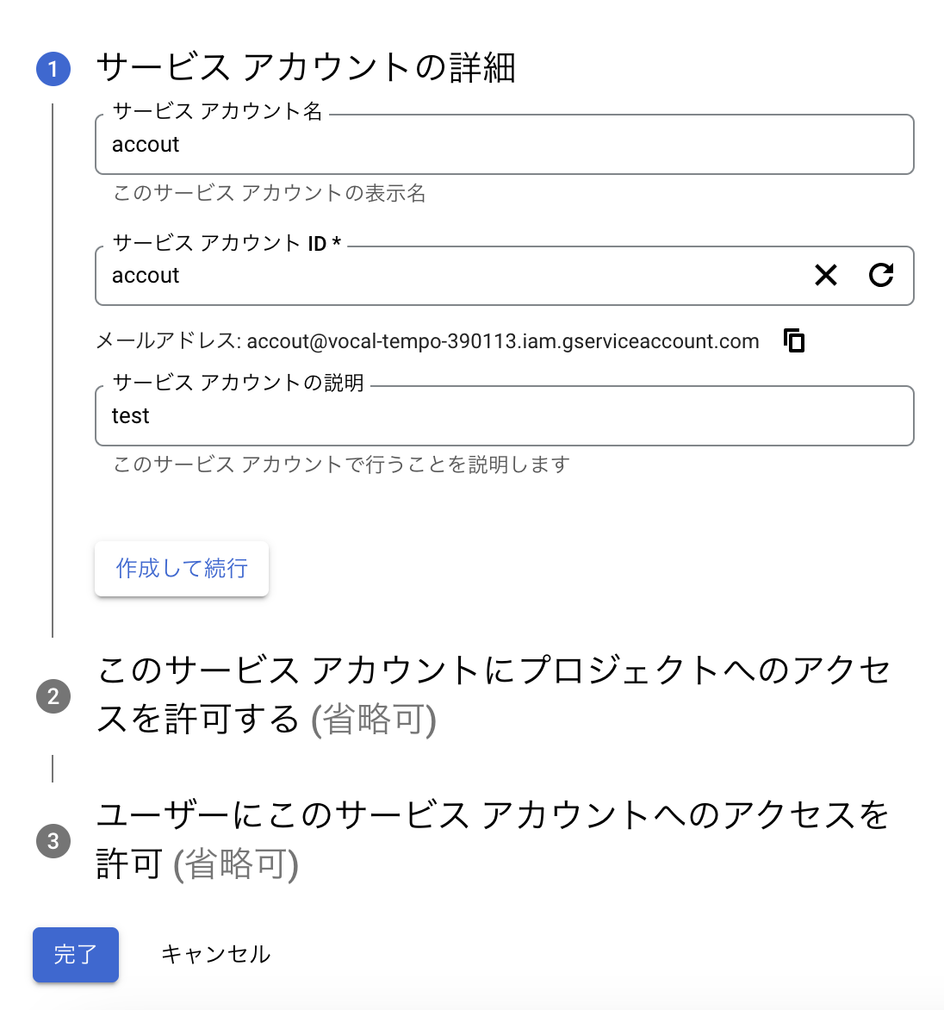The width and height of the screenshot is (944, 1010).
Task: Click the blue 完了 button
Action: (x=76, y=955)
